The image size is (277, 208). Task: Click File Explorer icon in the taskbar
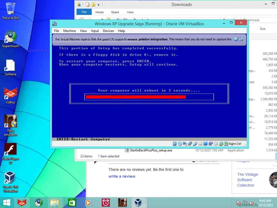point(55,203)
